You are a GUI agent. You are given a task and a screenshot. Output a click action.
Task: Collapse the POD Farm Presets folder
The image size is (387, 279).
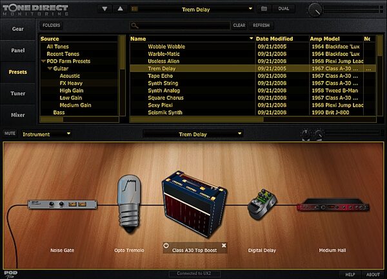coord(44,61)
